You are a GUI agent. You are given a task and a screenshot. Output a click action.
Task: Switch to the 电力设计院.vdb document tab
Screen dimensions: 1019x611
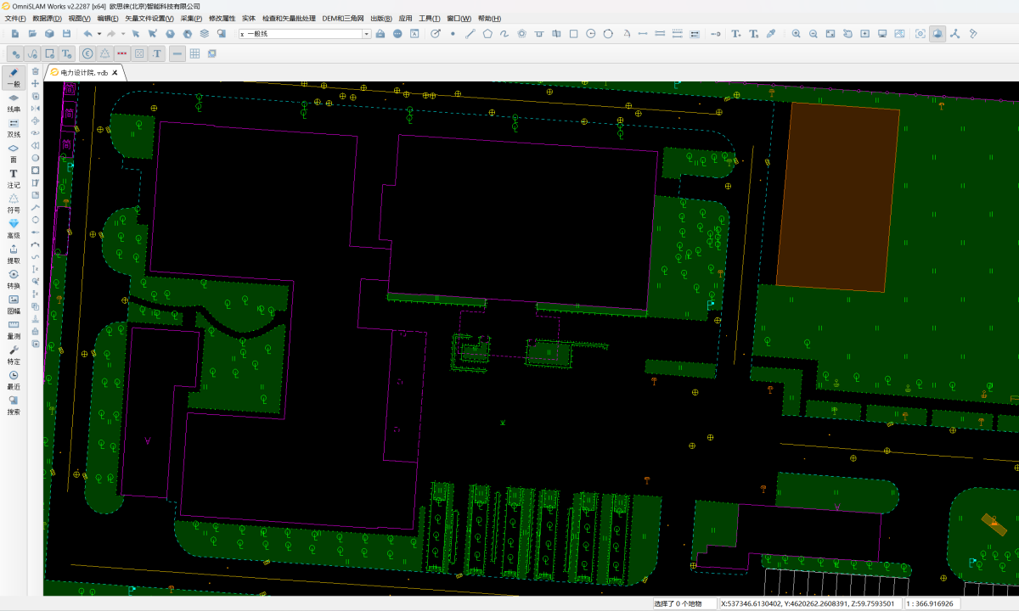click(x=84, y=73)
